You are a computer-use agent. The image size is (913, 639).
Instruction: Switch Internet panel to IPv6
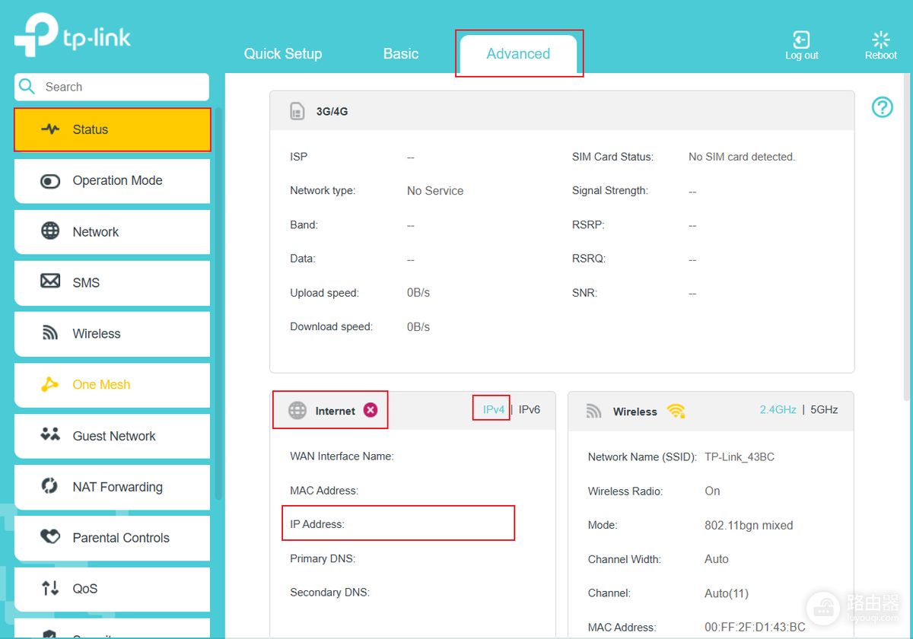(x=530, y=409)
